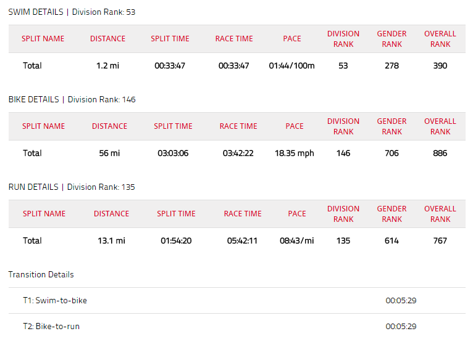The image size is (473, 355).
Task: Click the run race time 05:42:11
Action: [x=243, y=240]
